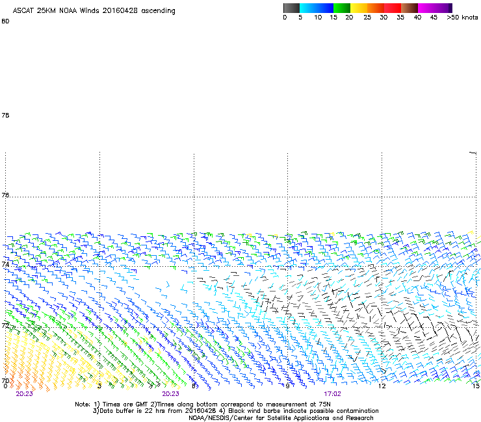Click the '0' label under the color bar

[285, 18]
